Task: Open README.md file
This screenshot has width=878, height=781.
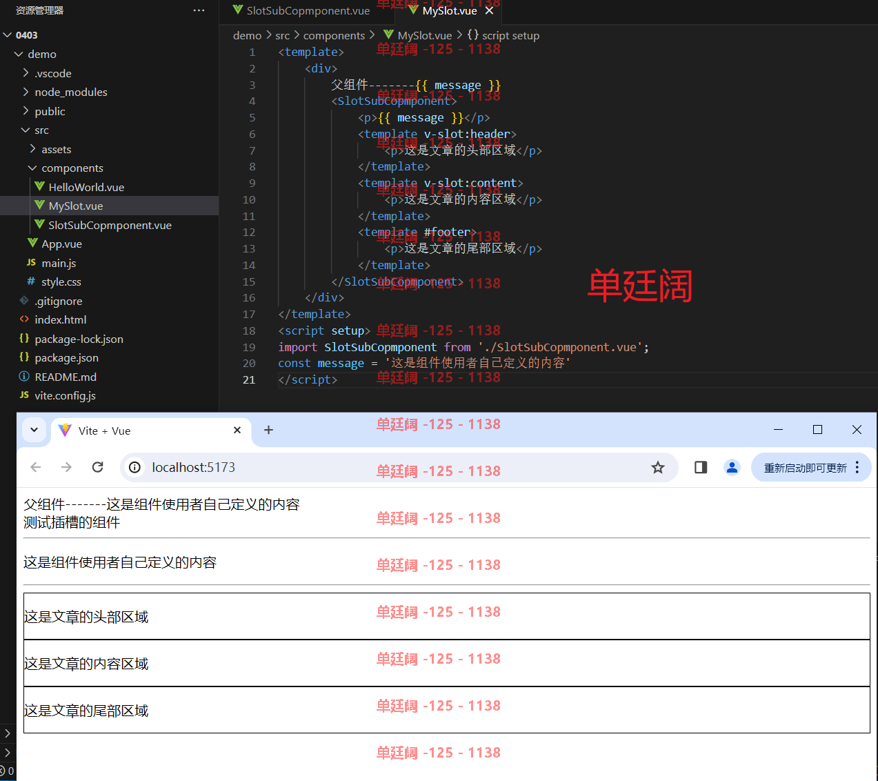Action: [66, 377]
